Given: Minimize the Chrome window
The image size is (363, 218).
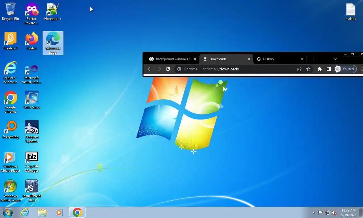Looking at the screenshot, I should pyautogui.click(x=345, y=54).
